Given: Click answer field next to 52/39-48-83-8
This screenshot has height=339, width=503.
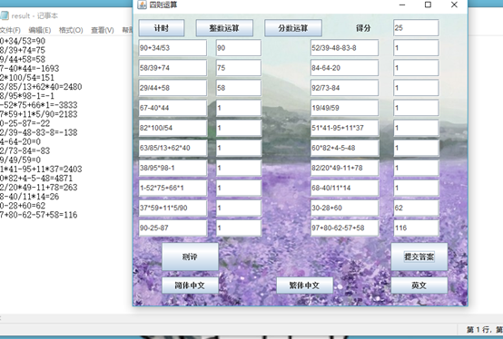Looking at the screenshot, I should click(416, 48).
